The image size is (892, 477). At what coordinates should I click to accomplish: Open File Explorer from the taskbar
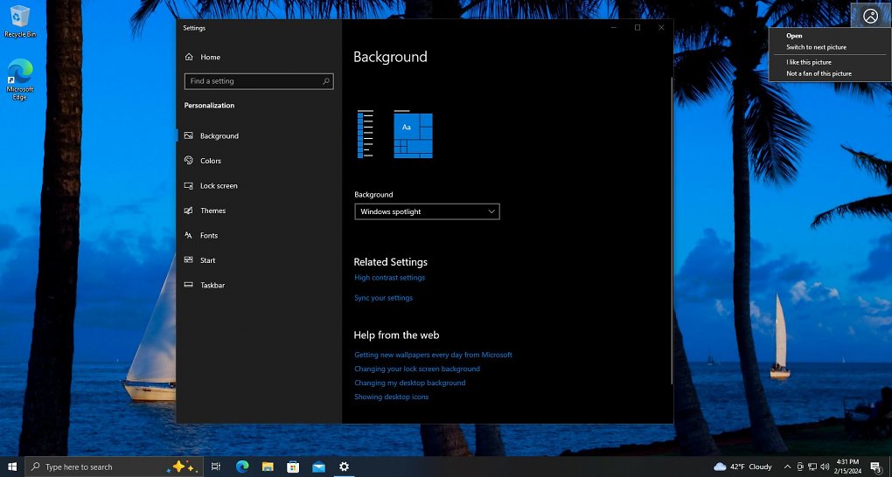tap(268, 467)
